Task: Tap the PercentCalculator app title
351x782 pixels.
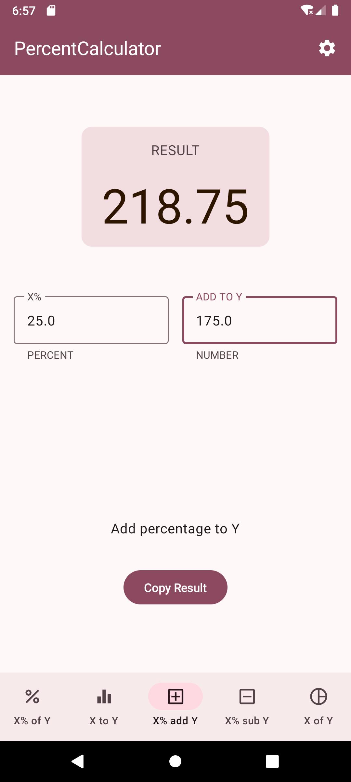Action: point(87,49)
